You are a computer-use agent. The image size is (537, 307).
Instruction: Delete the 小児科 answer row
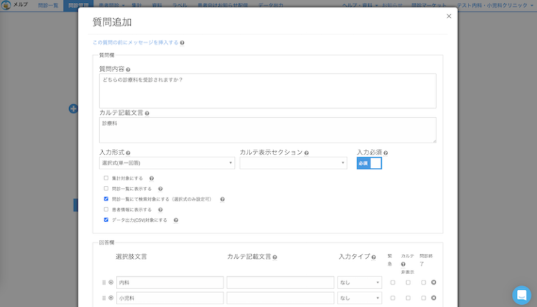(x=434, y=298)
